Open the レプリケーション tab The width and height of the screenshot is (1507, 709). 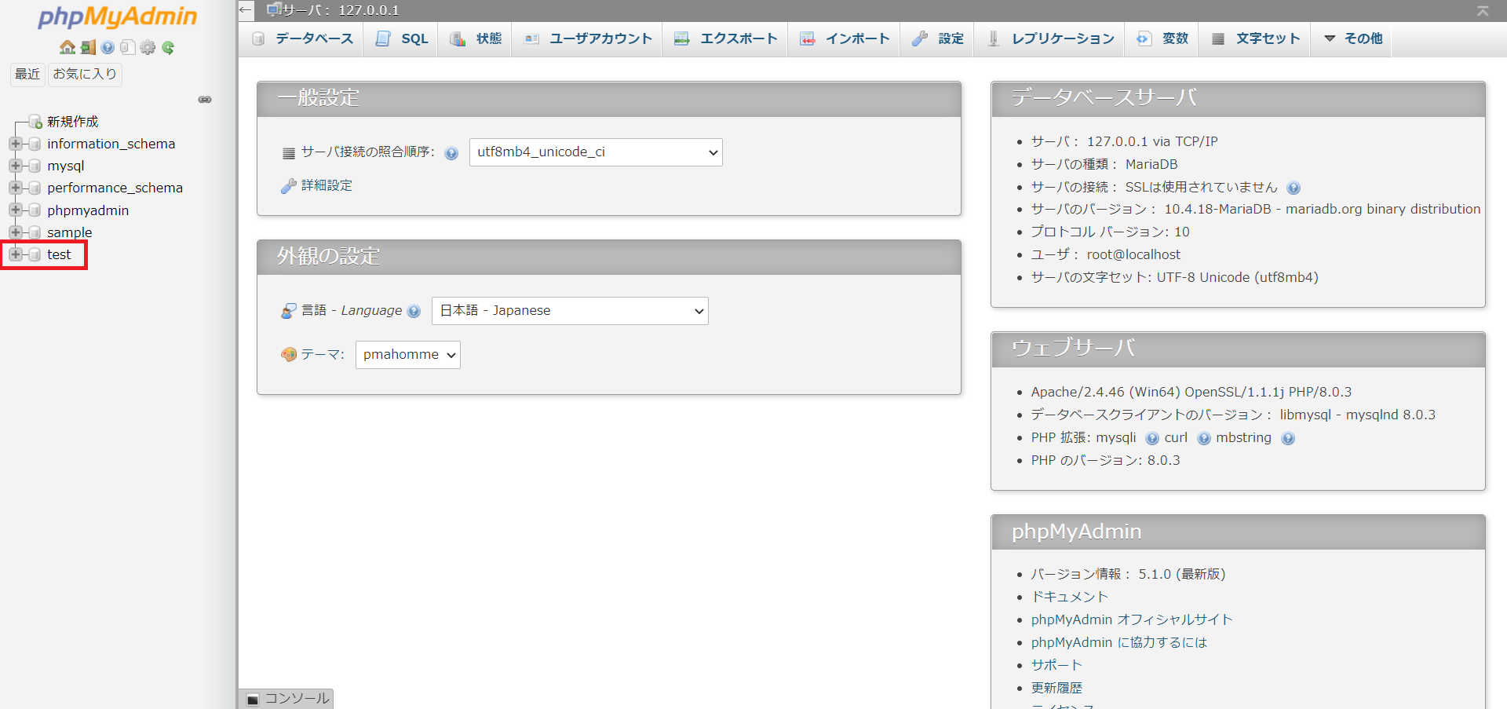click(x=1050, y=38)
